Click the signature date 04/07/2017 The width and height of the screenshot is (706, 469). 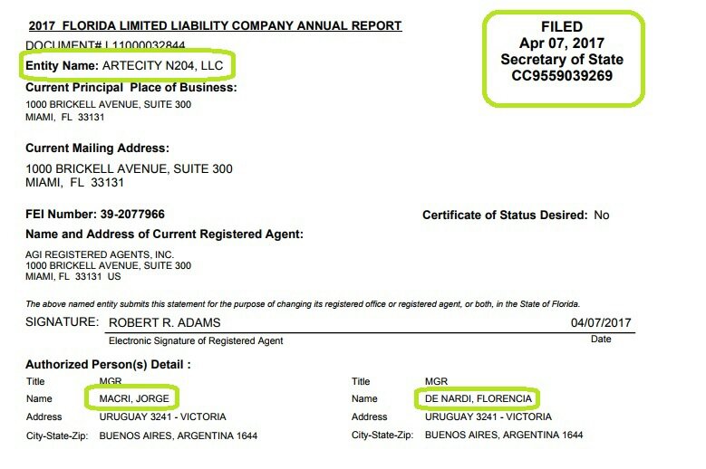pos(602,322)
